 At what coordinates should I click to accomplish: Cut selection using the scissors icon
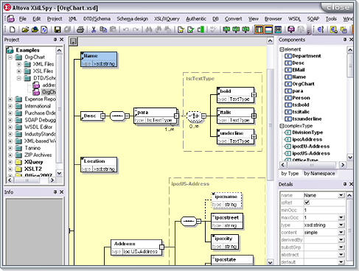(x=94, y=29)
